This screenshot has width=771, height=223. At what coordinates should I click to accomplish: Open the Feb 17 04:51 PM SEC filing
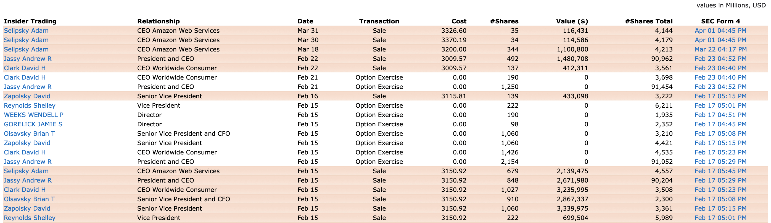pos(720,115)
